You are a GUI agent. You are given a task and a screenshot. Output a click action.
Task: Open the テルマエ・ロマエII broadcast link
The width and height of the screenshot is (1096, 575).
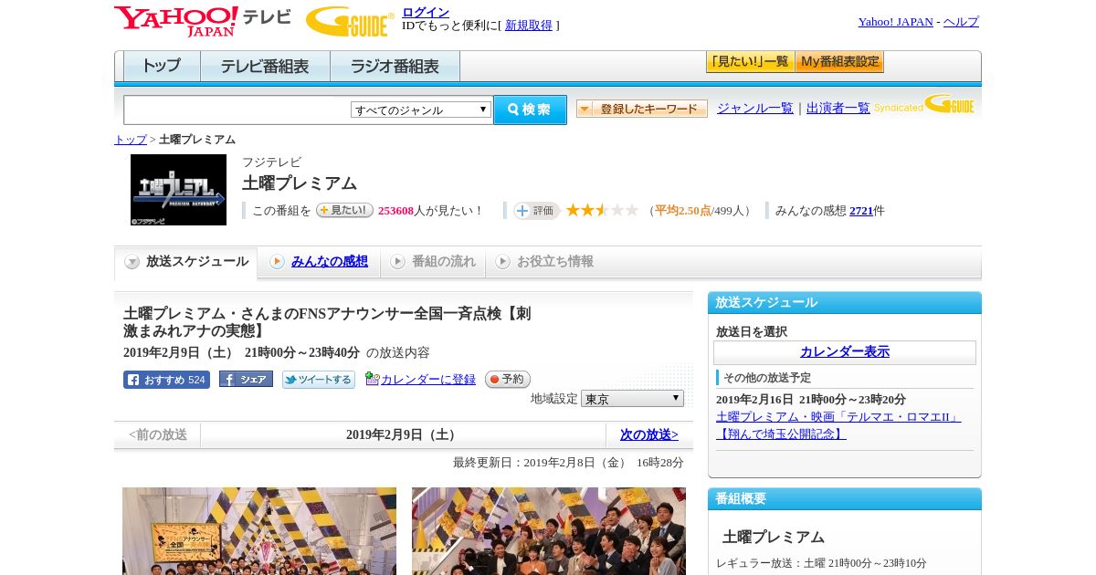pyautogui.click(x=838, y=425)
